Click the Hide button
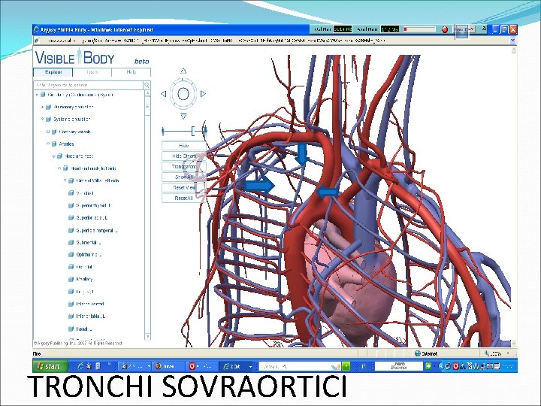 click(x=184, y=146)
